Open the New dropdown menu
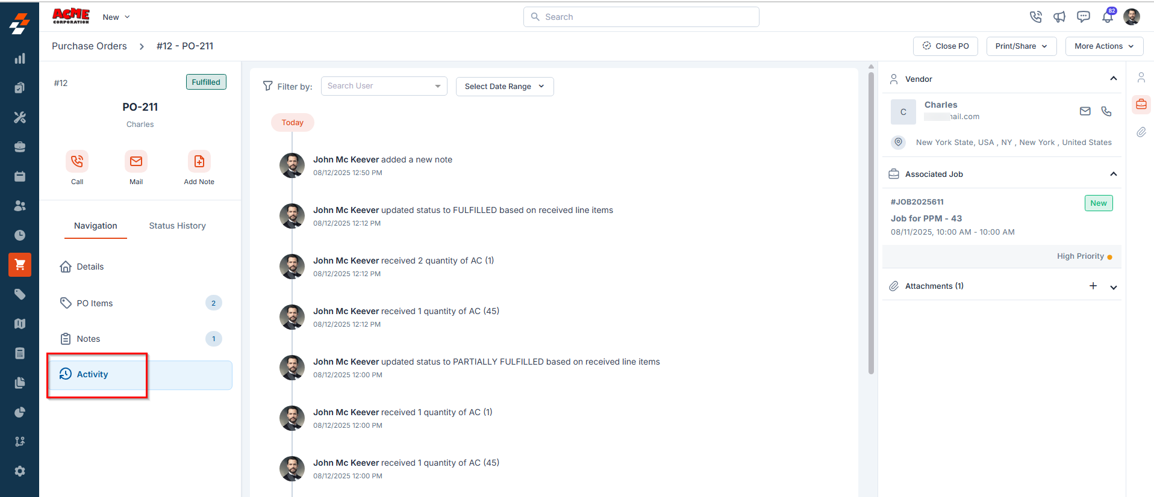Image resolution: width=1154 pixels, height=497 pixels. (116, 17)
